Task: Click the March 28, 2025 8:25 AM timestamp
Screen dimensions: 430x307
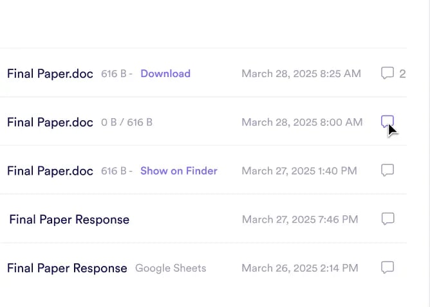Action: (x=301, y=74)
